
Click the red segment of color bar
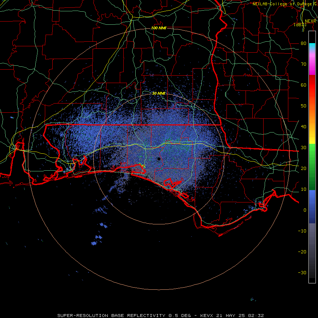(312, 85)
